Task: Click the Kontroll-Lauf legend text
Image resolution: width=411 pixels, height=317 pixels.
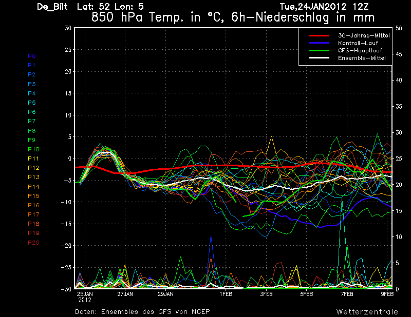Action: coord(358,43)
